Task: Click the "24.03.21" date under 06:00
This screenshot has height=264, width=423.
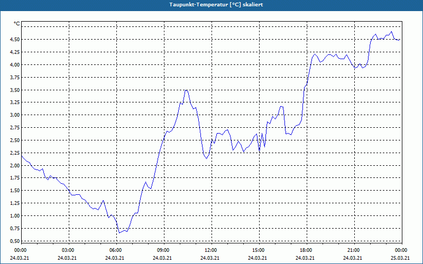Action: click(x=115, y=258)
